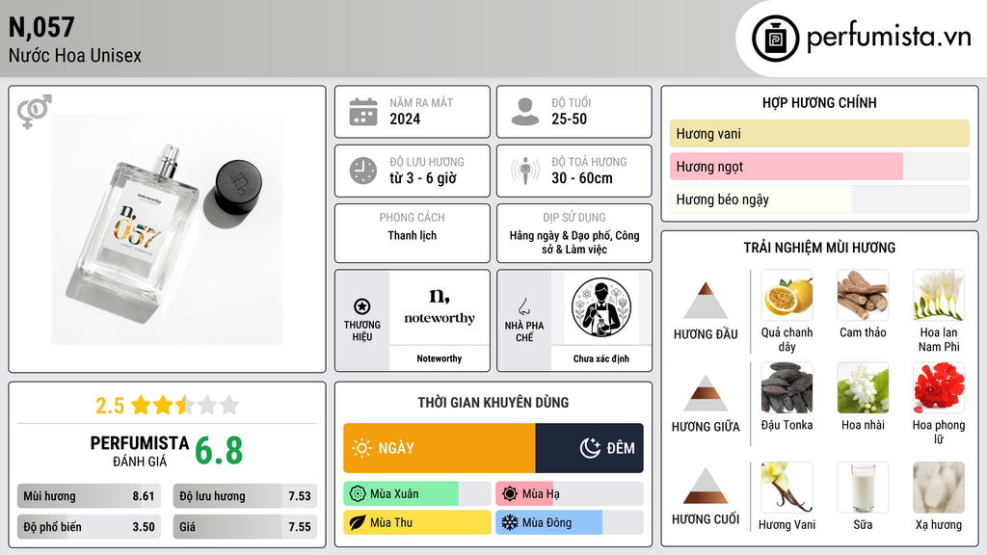Click the Noteworthy brand name label
987x555 pixels.
click(x=440, y=358)
